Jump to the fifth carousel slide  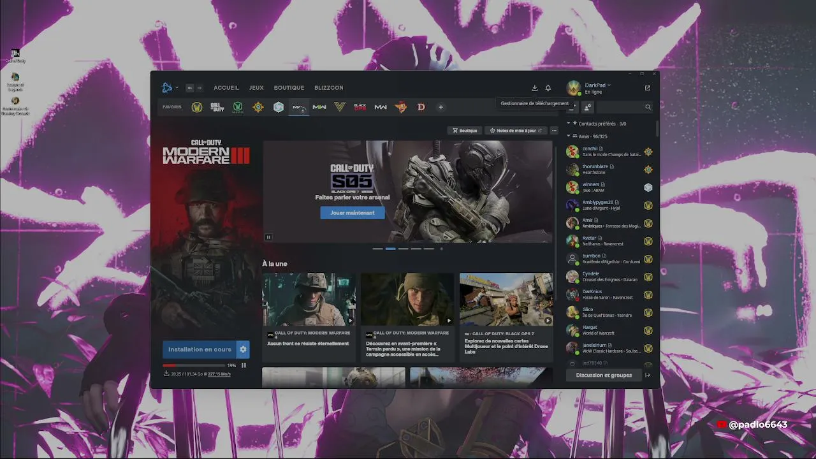tap(428, 249)
